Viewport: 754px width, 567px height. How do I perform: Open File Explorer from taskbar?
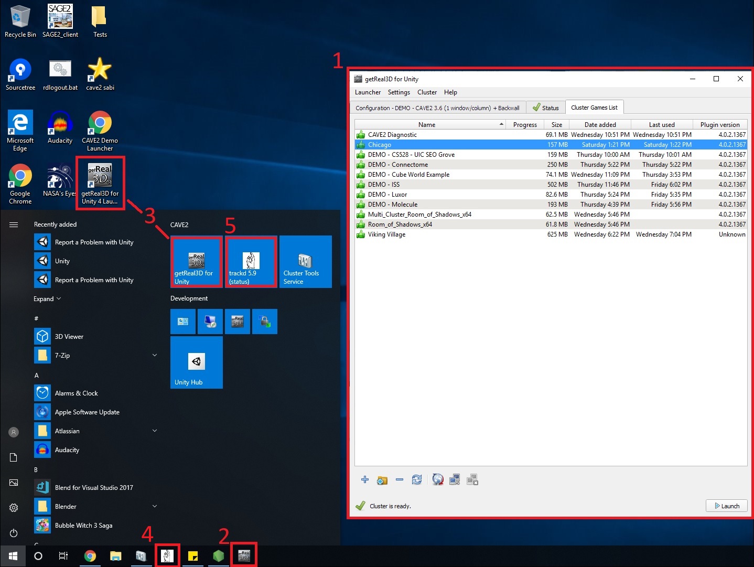116,556
